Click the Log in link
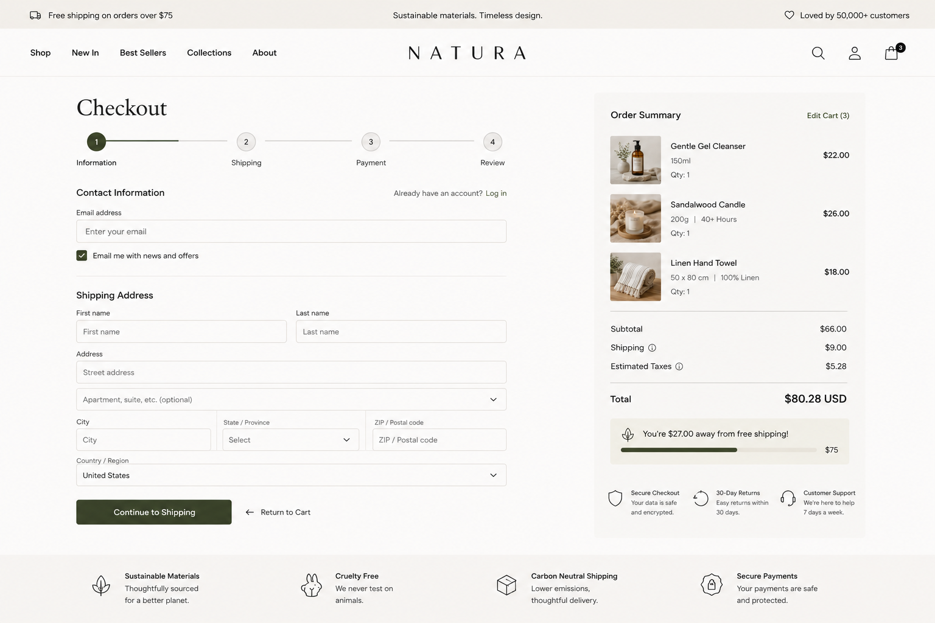 coord(496,193)
